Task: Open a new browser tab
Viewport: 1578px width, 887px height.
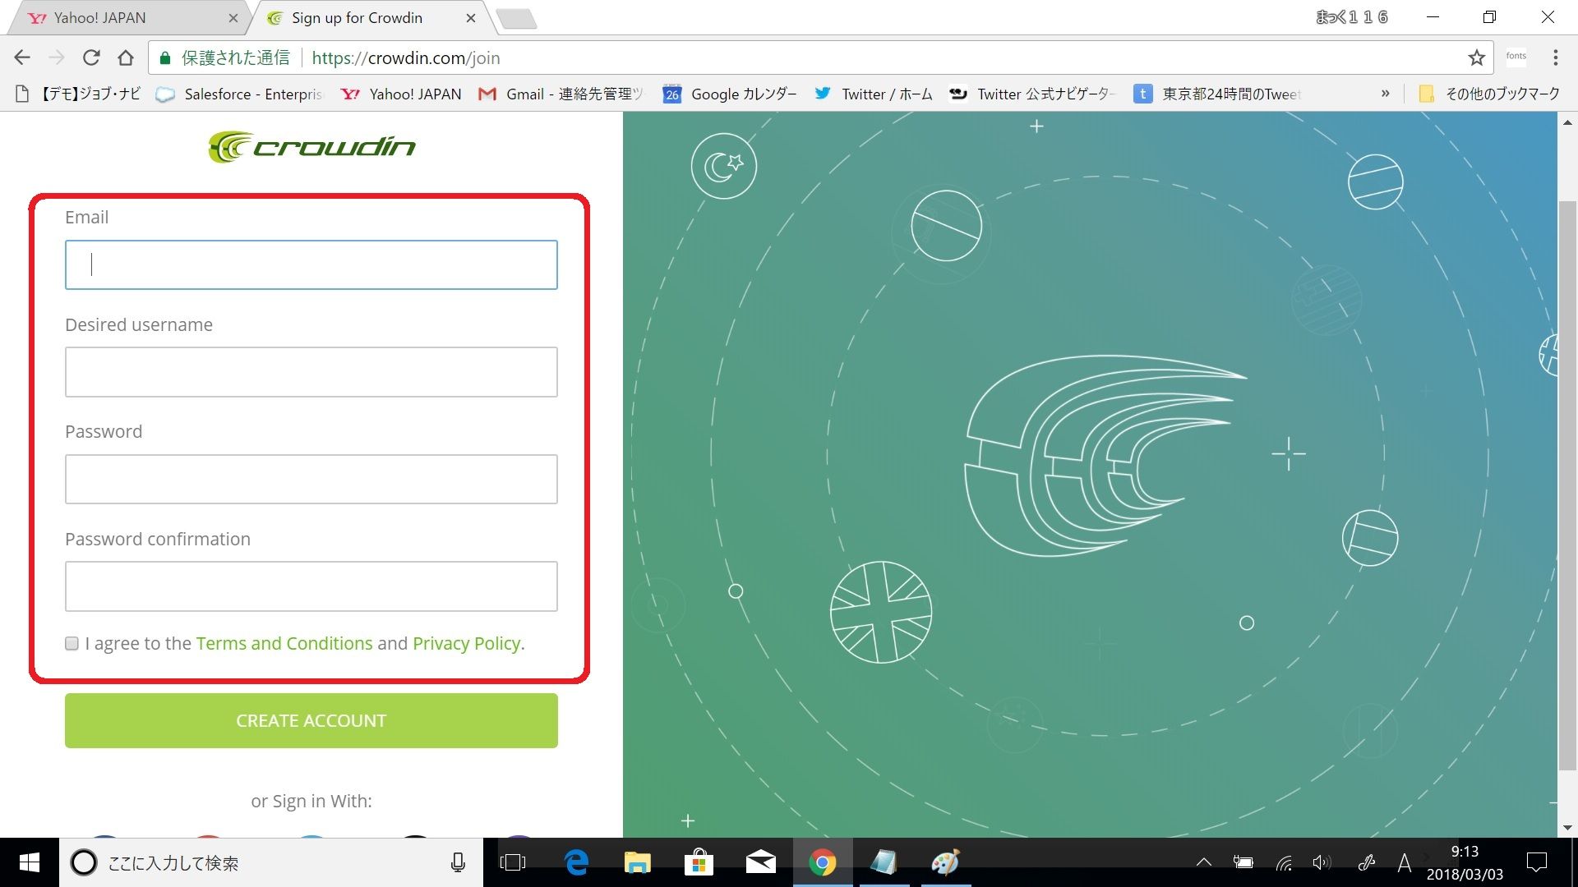Action: point(517,18)
